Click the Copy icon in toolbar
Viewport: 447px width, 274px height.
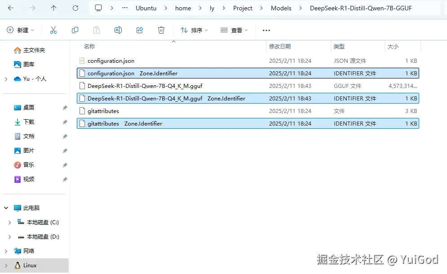[75, 30]
